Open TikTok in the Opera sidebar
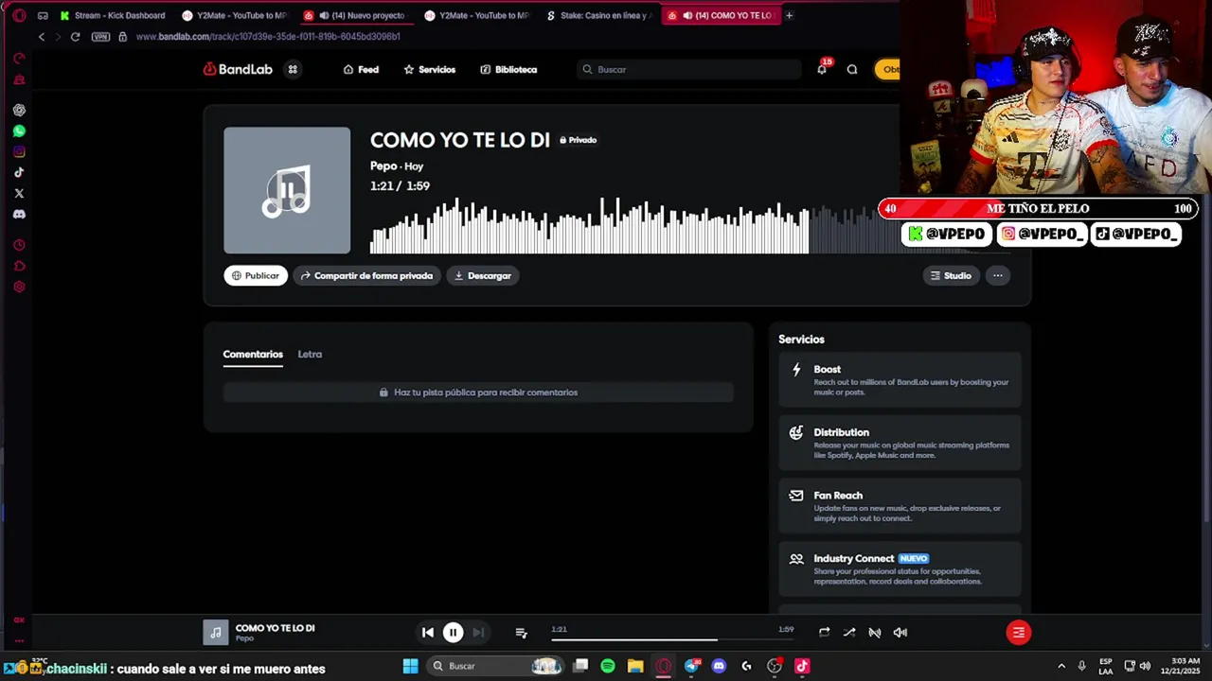 point(19,172)
